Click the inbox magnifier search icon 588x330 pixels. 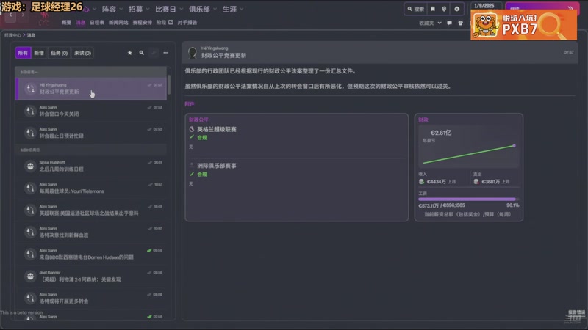click(141, 53)
